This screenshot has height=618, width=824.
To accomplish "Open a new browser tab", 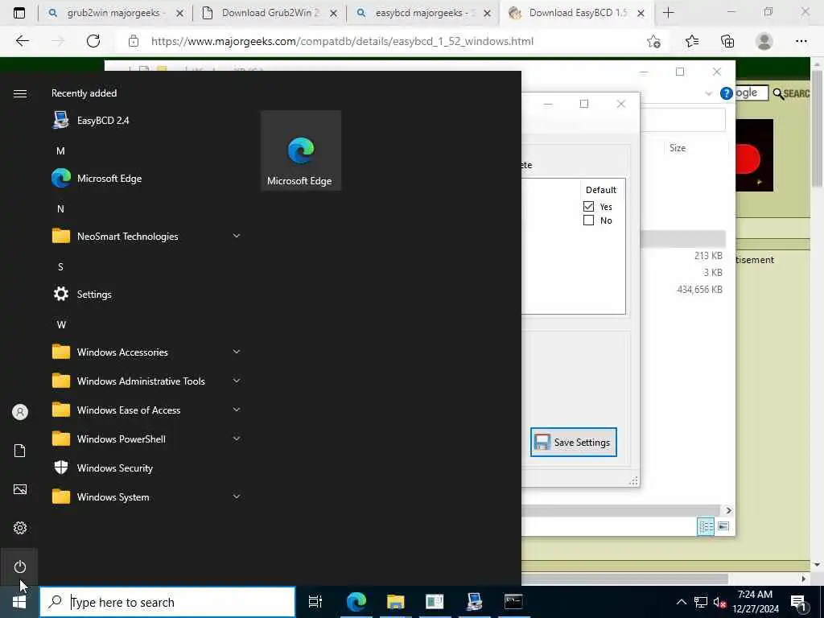I will pos(669,13).
